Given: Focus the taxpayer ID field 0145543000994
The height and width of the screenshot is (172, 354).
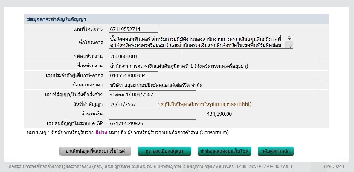Looking at the screenshot, I should tap(134, 75).
